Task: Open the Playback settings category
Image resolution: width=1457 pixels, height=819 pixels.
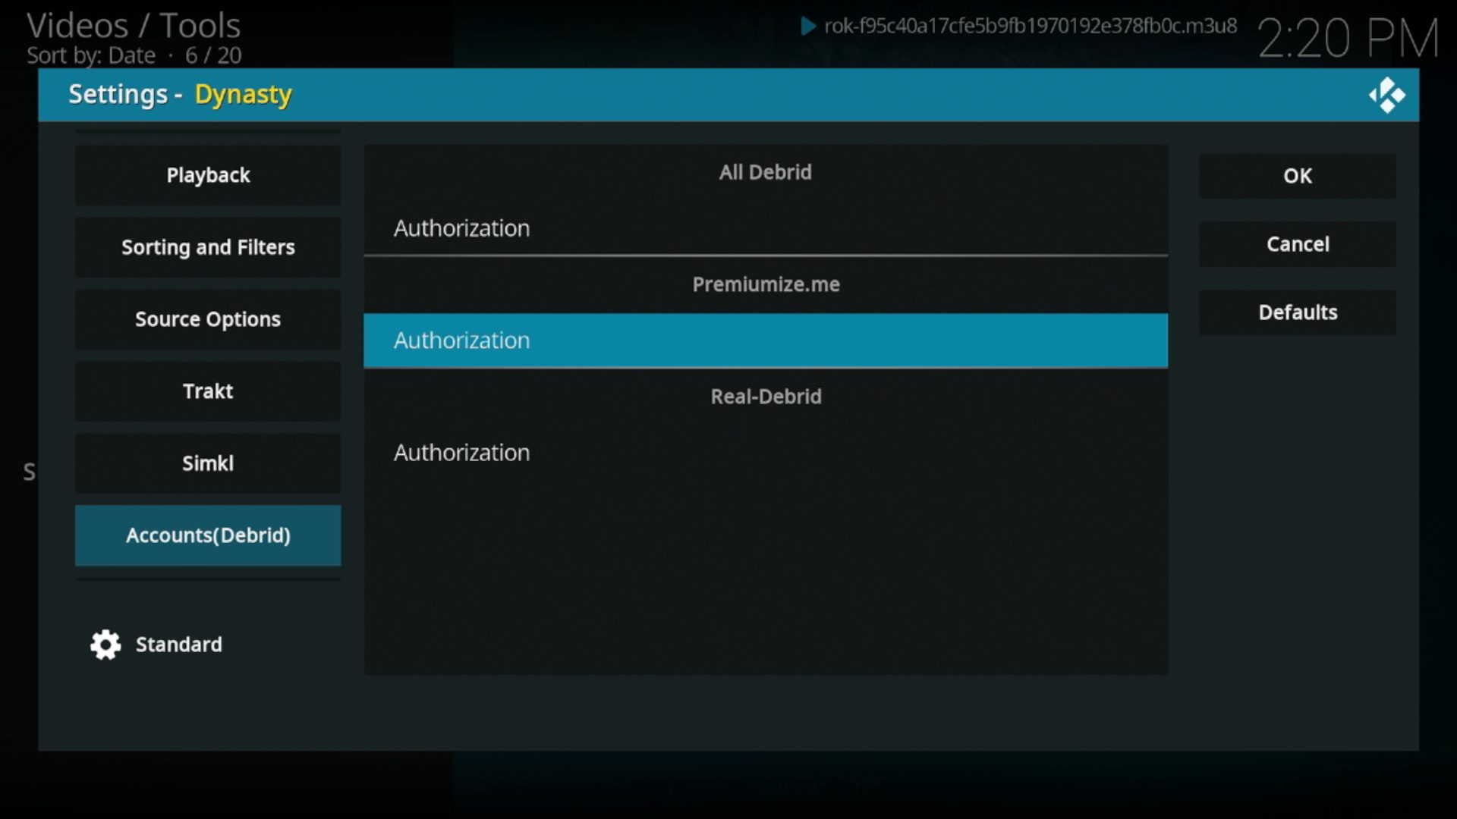Action: coord(208,175)
